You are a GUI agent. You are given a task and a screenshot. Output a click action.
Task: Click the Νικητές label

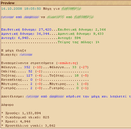coord(9,55)
